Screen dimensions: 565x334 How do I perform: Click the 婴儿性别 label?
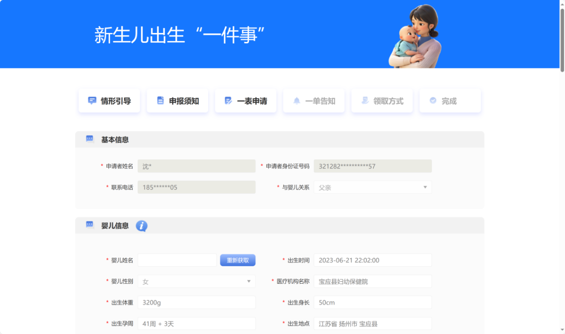tap(122, 281)
